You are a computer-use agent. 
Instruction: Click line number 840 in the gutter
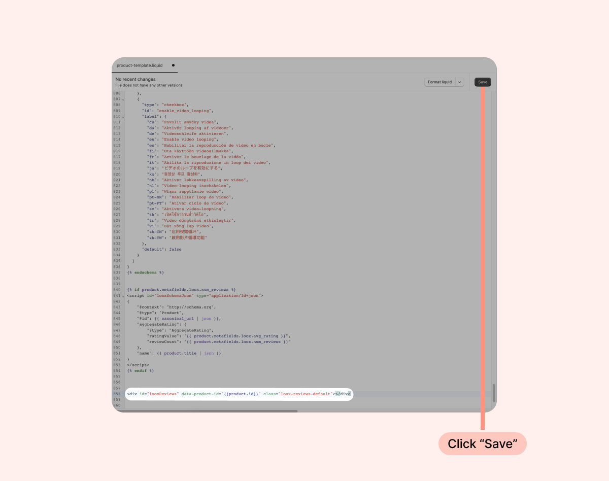[x=117, y=290]
